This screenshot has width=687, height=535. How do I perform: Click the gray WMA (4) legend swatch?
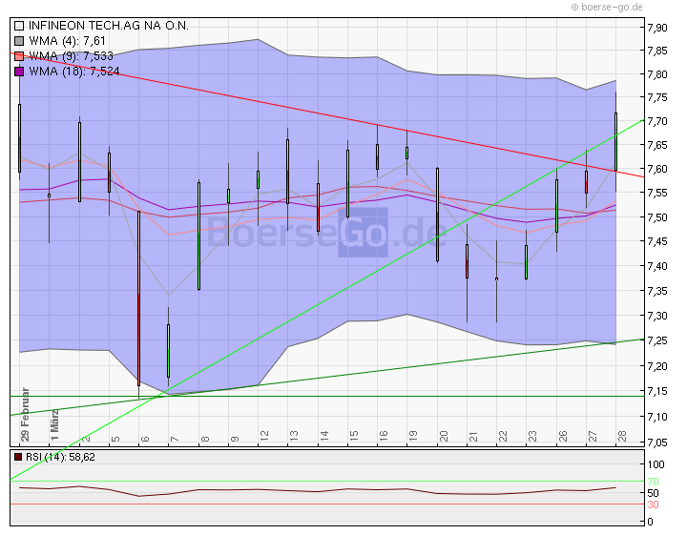19,41
